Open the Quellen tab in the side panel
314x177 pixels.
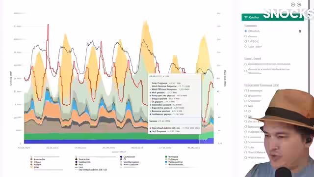click(273, 17)
